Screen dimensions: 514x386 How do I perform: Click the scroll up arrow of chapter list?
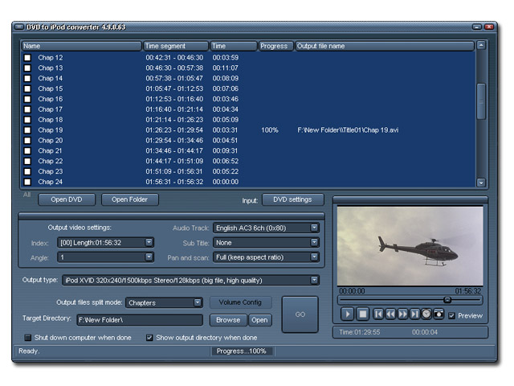tap(481, 45)
